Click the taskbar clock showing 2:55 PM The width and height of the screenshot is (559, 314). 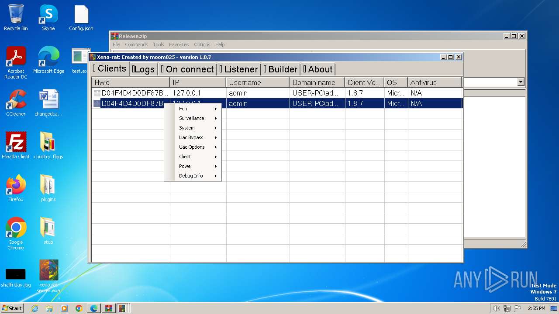536,308
